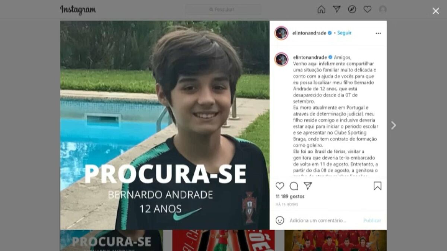
Task: Click the Pesquisar search field
Action: [x=223, y=9]
